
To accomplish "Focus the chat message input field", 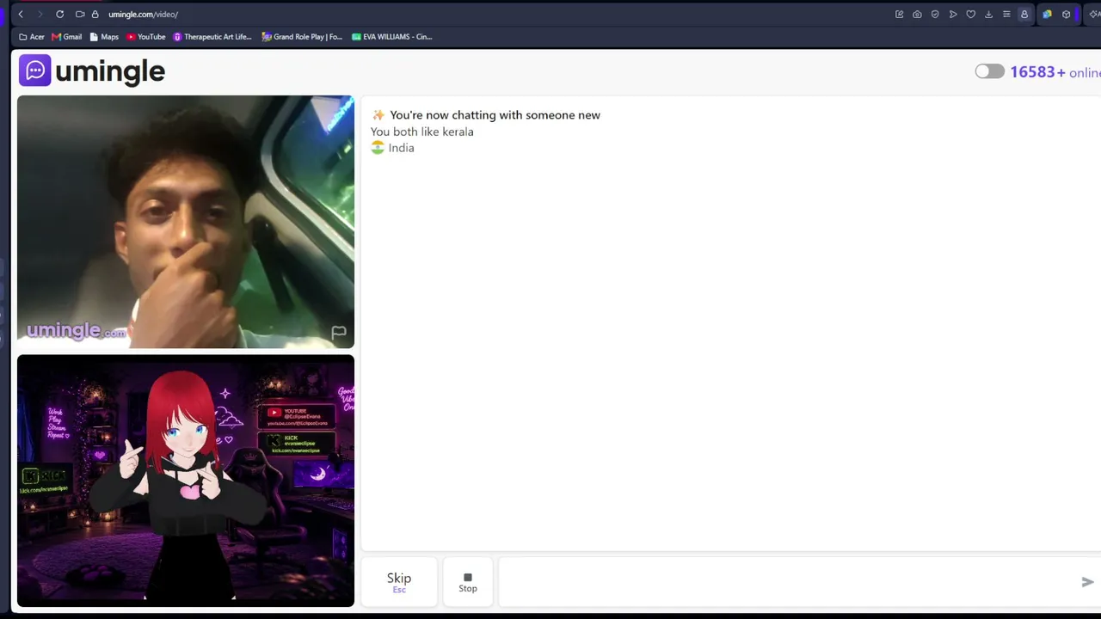I will pyautogui.click(x=787, y=582).
